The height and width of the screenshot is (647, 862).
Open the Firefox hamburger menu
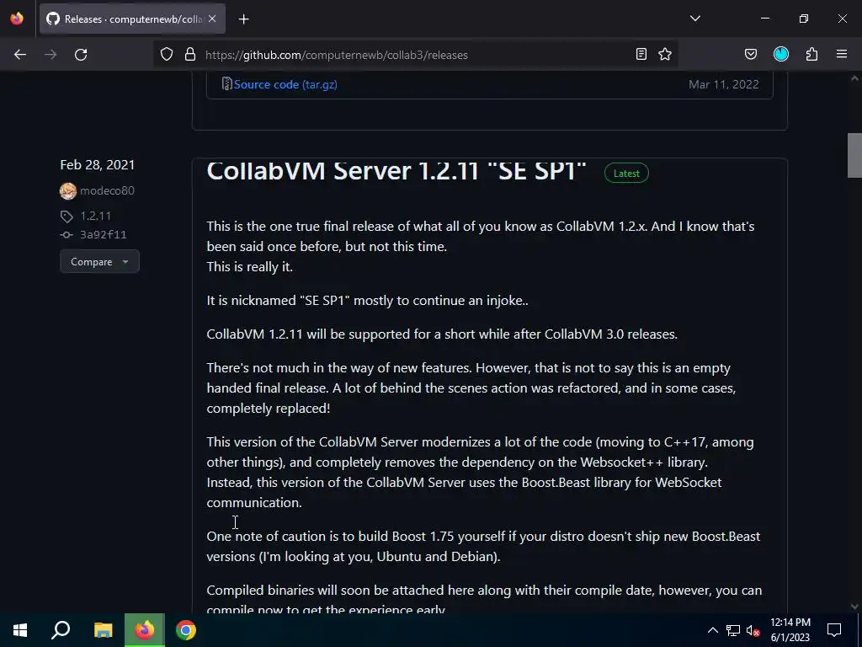(842, 54)
